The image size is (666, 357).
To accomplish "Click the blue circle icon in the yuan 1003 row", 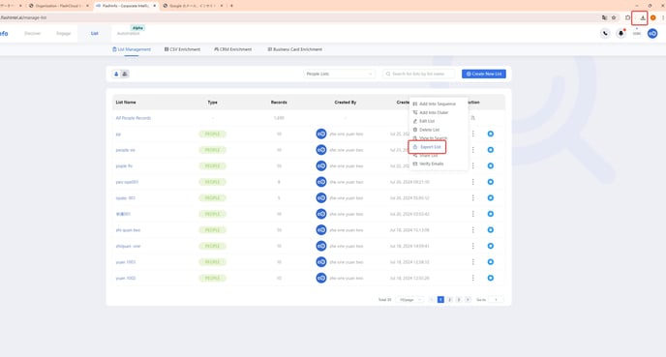I will pyautogui.click(x=491, y=262).
